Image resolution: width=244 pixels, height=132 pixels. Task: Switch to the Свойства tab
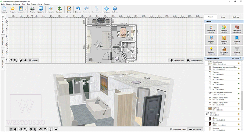235,17
